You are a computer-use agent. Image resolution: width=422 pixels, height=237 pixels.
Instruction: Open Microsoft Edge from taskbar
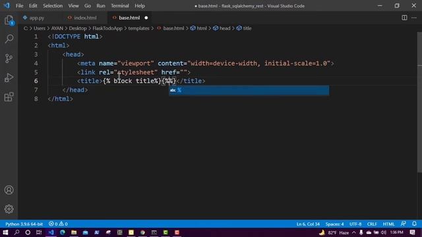pos(63,232)
